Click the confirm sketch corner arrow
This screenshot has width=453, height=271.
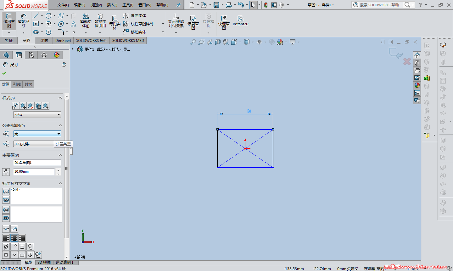coord(395,53)
